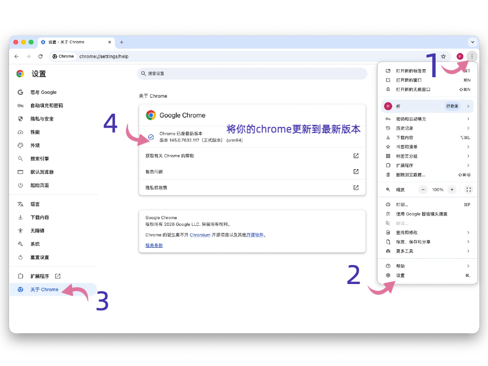Open 设置 from the Chrome menu

[427, 275]
